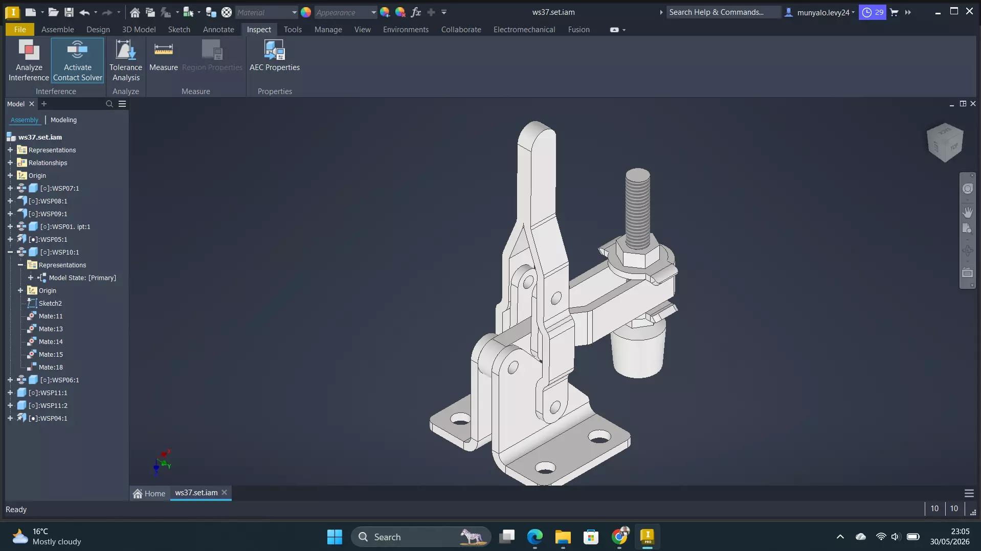The height and width of the screenshot is (551, 981).
Task: Select Sketch2 in the browser tree
Action: click(50, 303)
